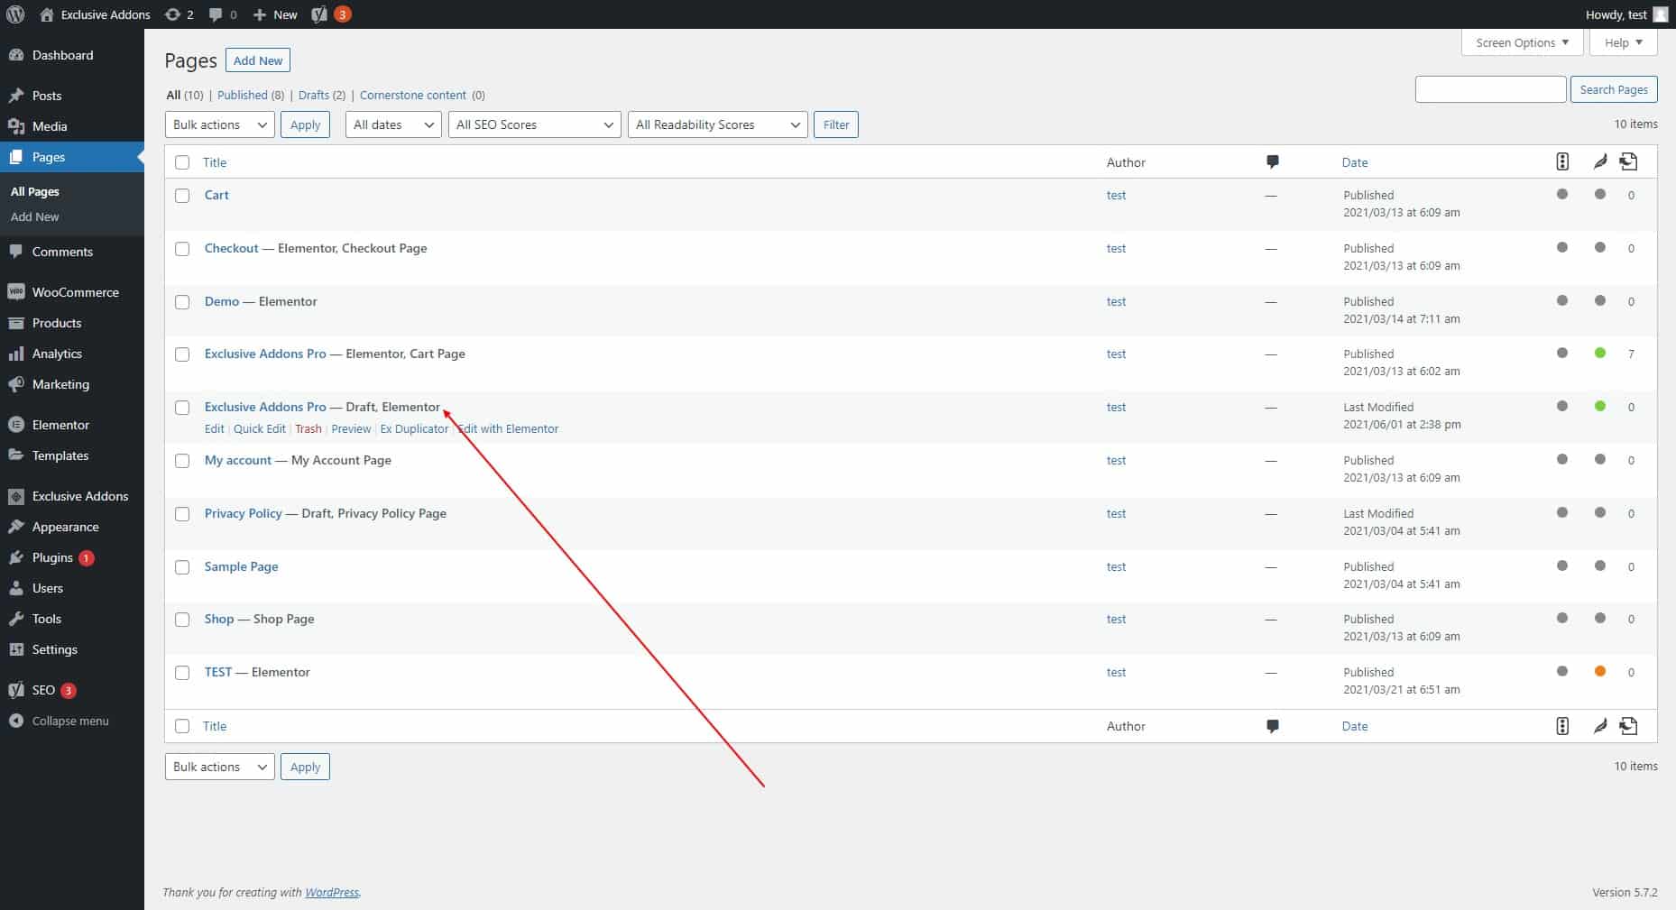The height and width of the screenshot is (910, 1676).
Task: Click the Filter button
Action: [836, 124]
